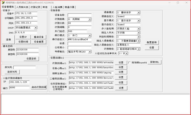Expand the 陌生人开关 dropdown
The width and height of the screenshot is (191, 115).
pos(138,33)
